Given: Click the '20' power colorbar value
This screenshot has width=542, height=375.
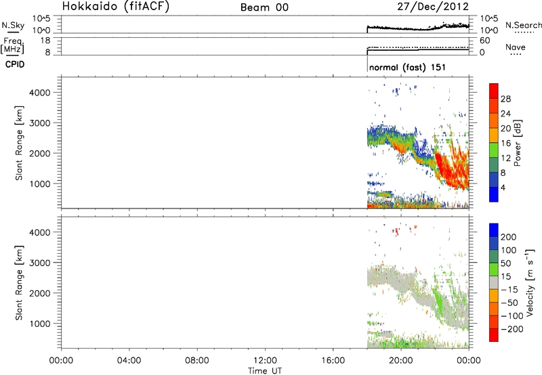Looking at the screenshot, I should 505,129.
